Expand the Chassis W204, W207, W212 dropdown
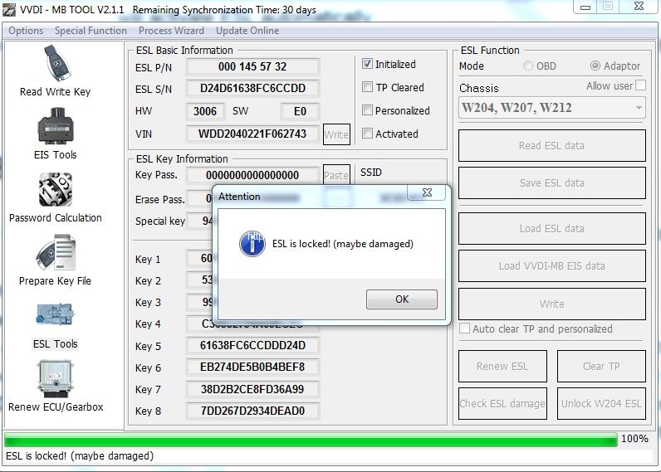Image resolution: width=661 pixels, height=472 pixels. pyautogui.click(x=638, y=108)
